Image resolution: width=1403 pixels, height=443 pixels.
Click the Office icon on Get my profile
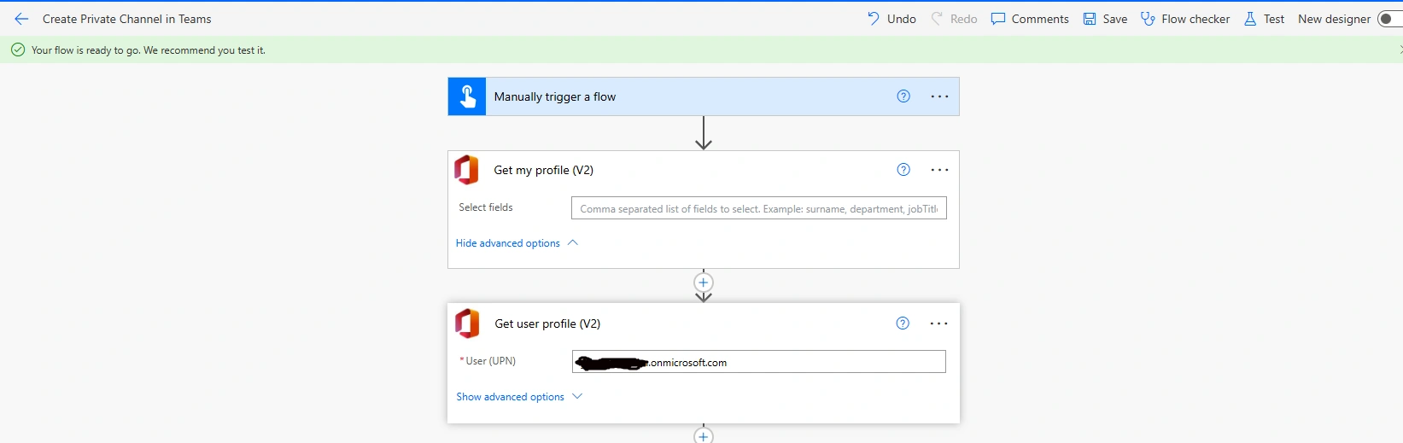coord(467,170)
